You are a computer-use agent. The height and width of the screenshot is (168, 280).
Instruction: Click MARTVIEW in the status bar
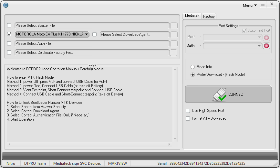(x=118, y=163)
